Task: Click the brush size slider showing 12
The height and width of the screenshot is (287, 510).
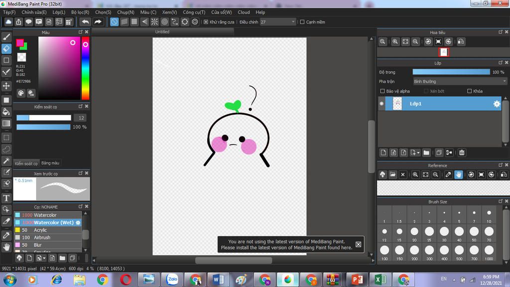Action: [44, 118]
